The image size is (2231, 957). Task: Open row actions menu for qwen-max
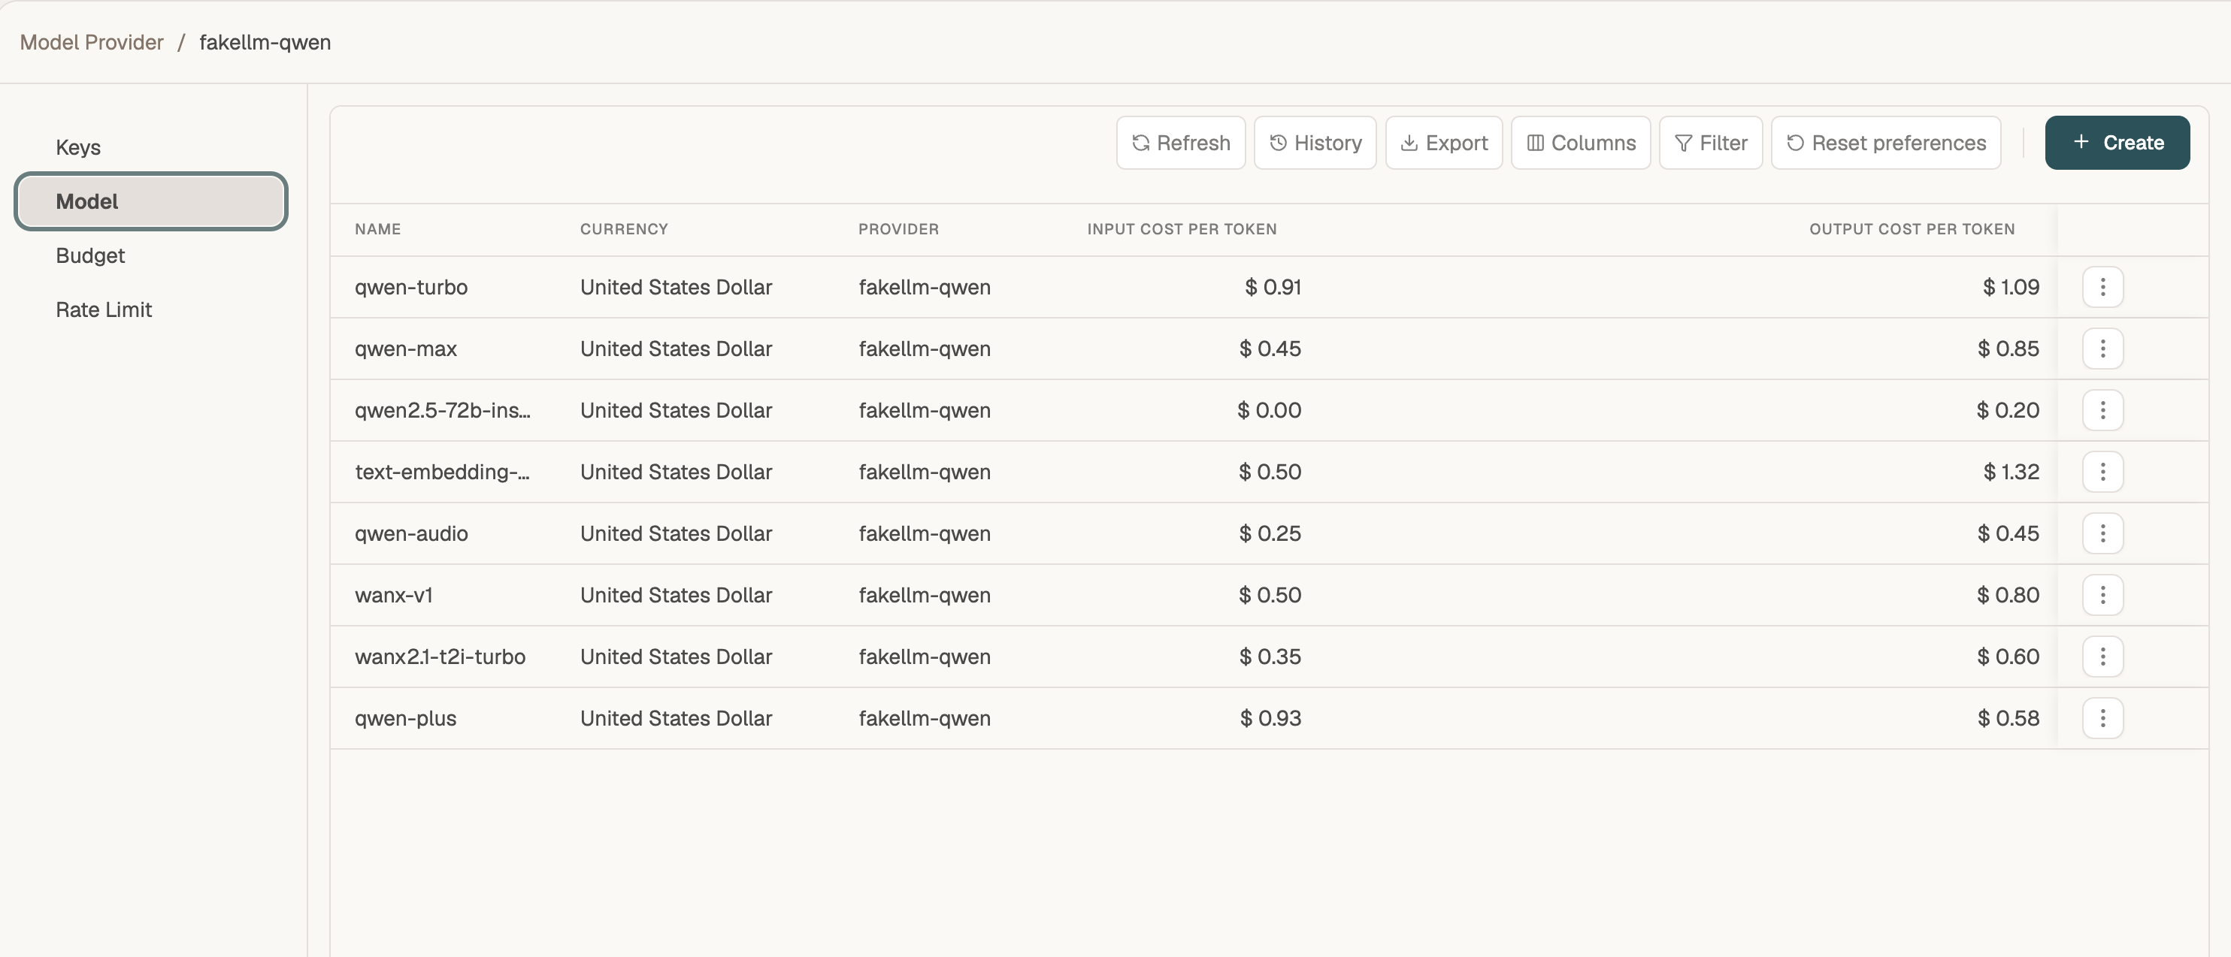tap(2102, 348)
